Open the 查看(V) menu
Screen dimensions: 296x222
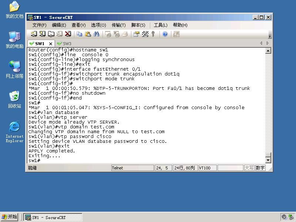point(78,25)
